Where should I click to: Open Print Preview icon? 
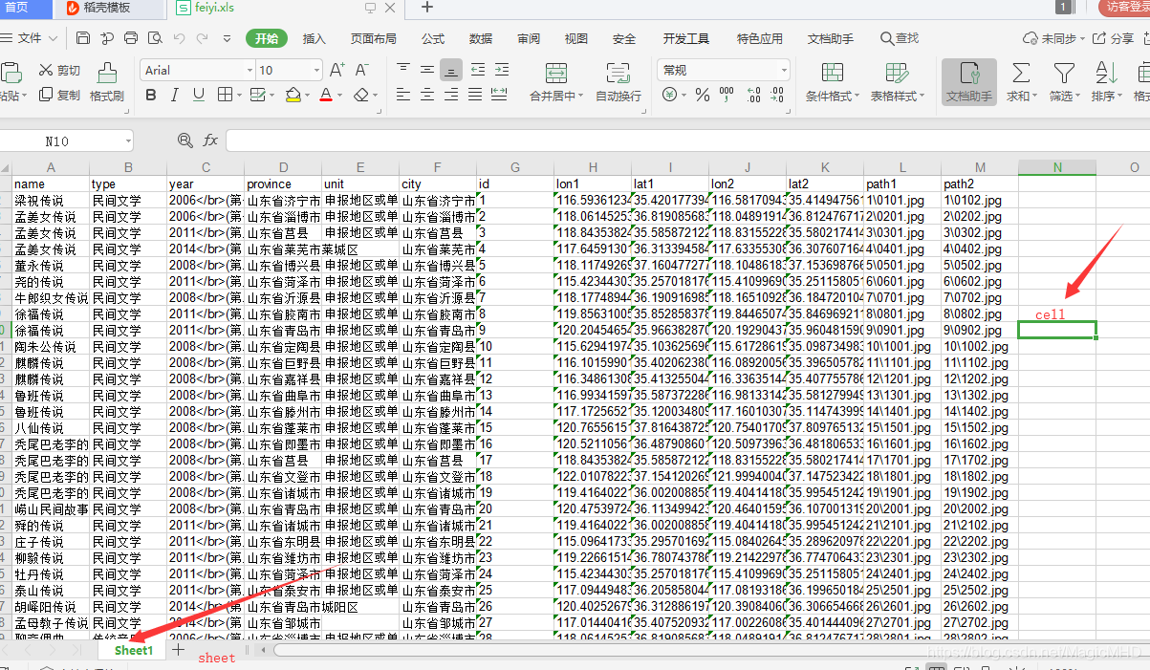[155, 38]
